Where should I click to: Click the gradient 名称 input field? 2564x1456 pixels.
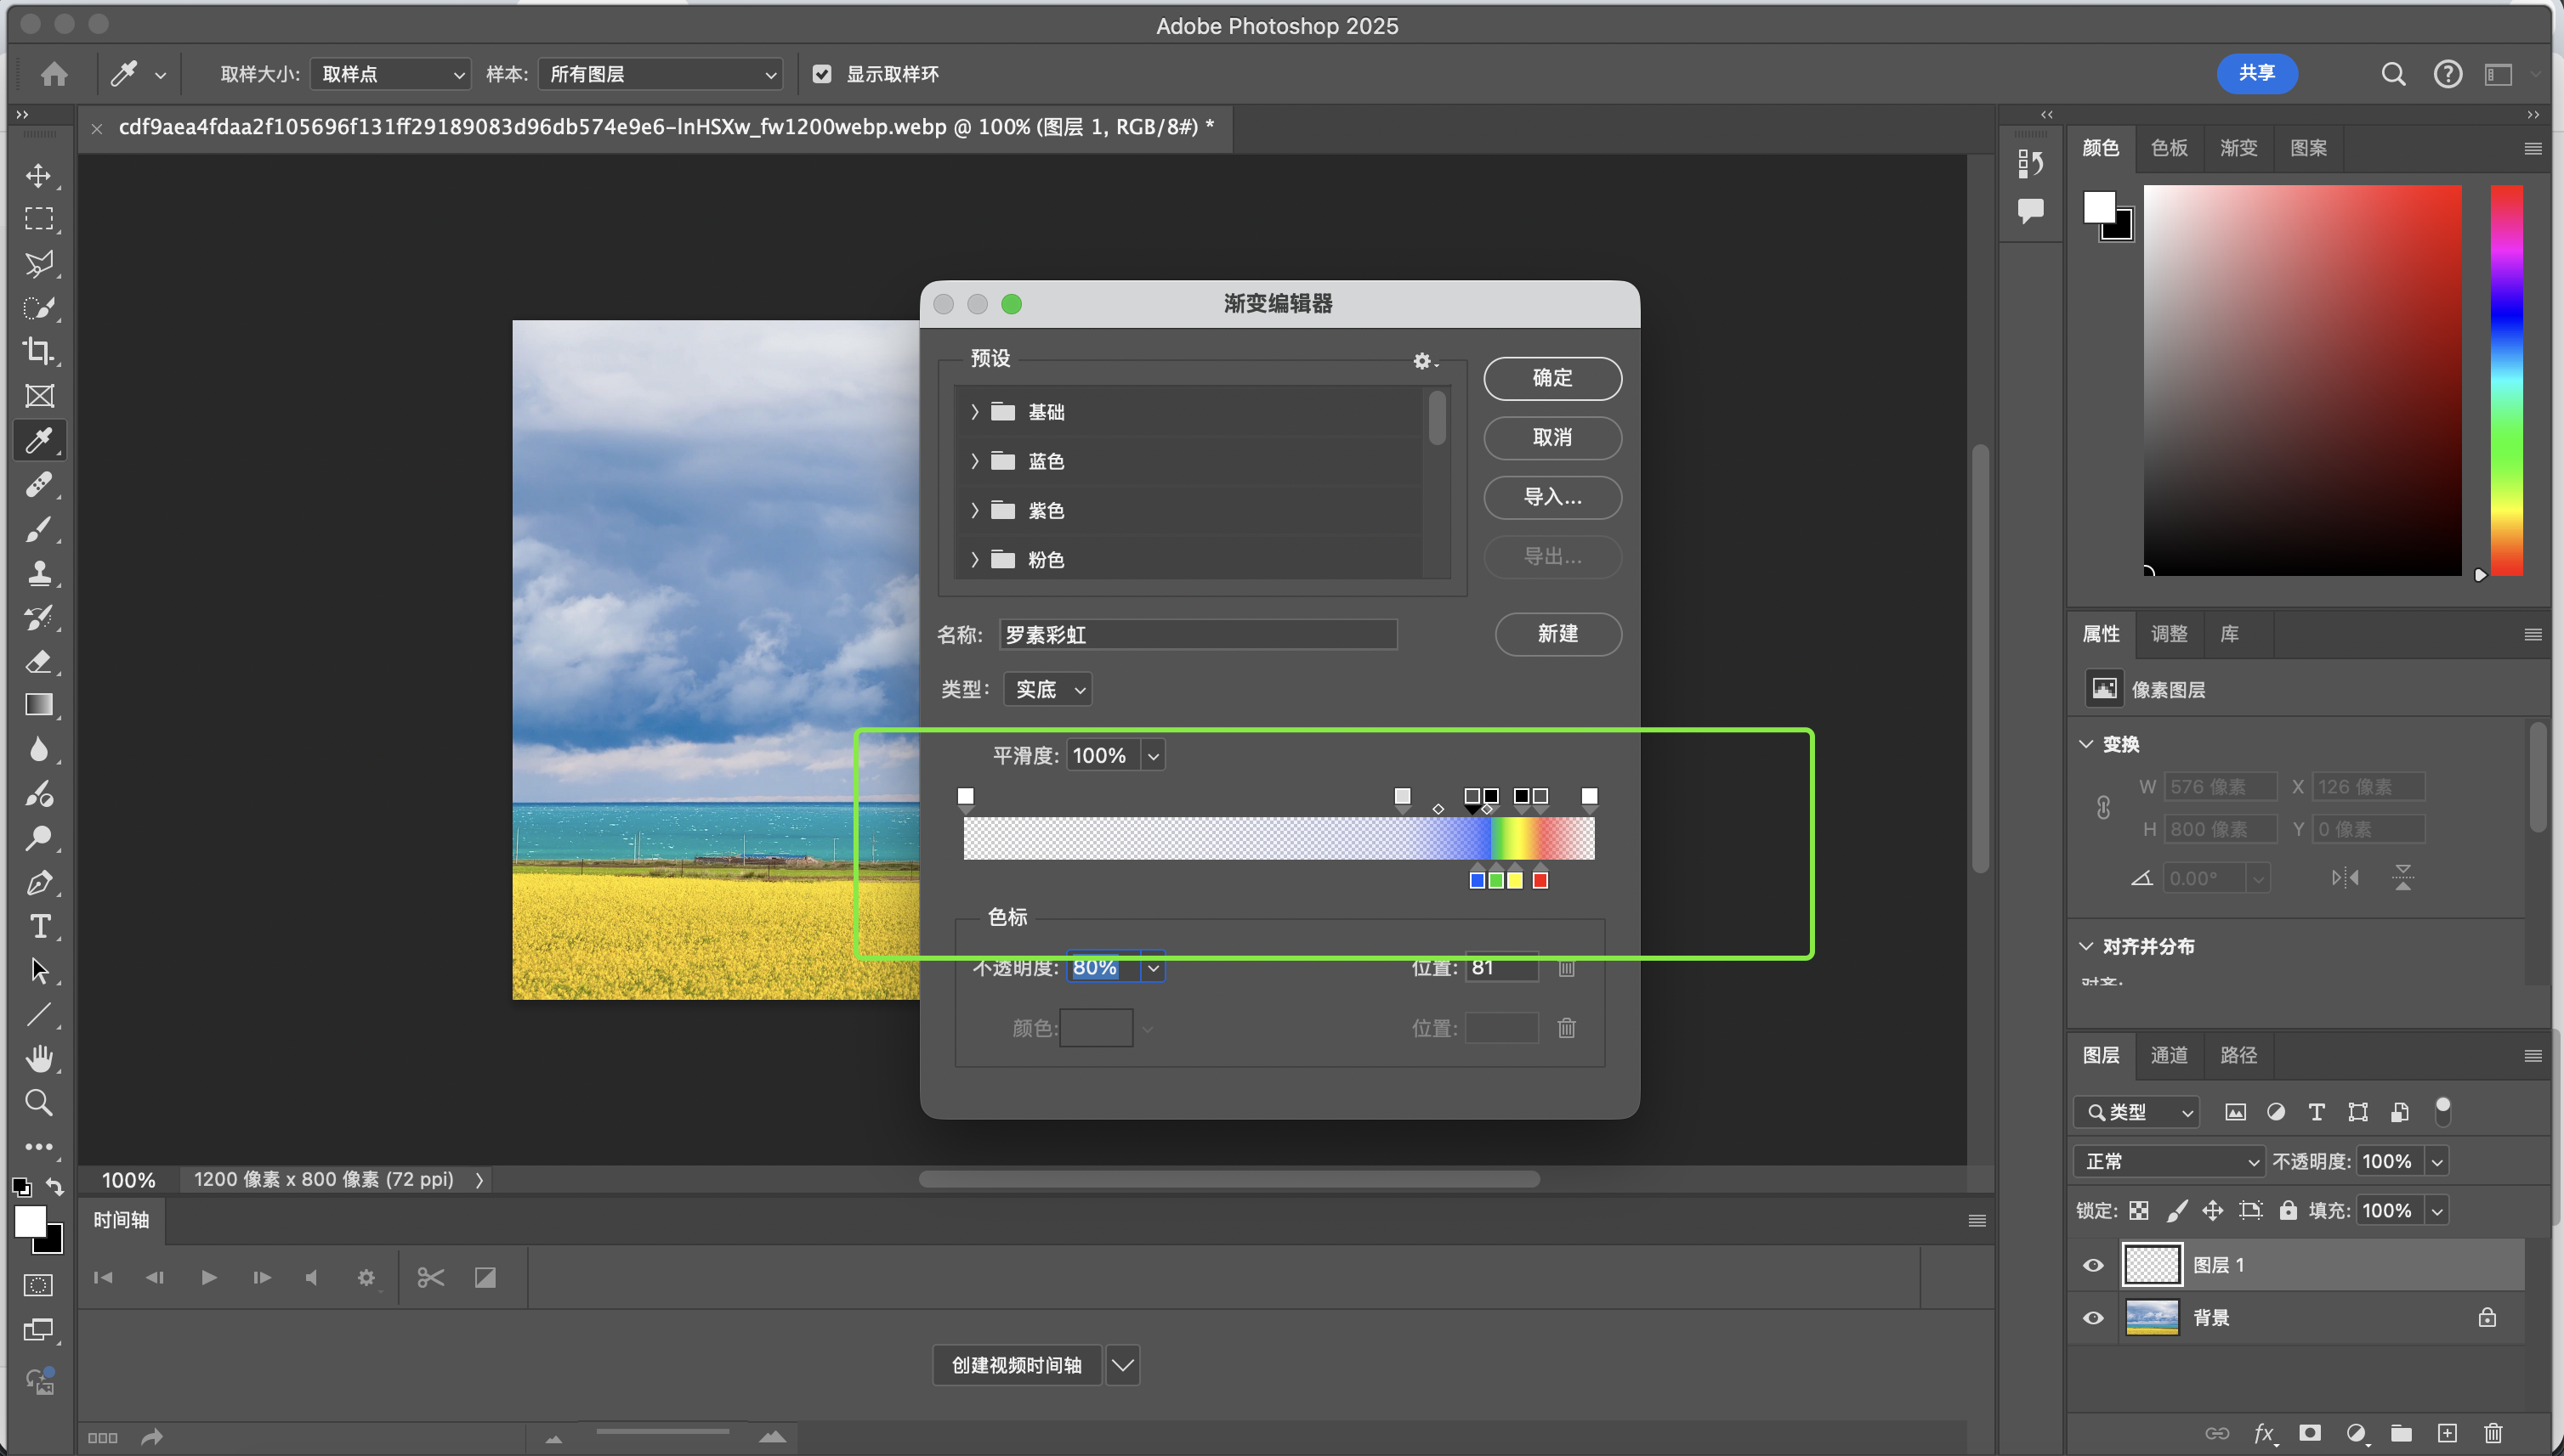point(1197,635)
